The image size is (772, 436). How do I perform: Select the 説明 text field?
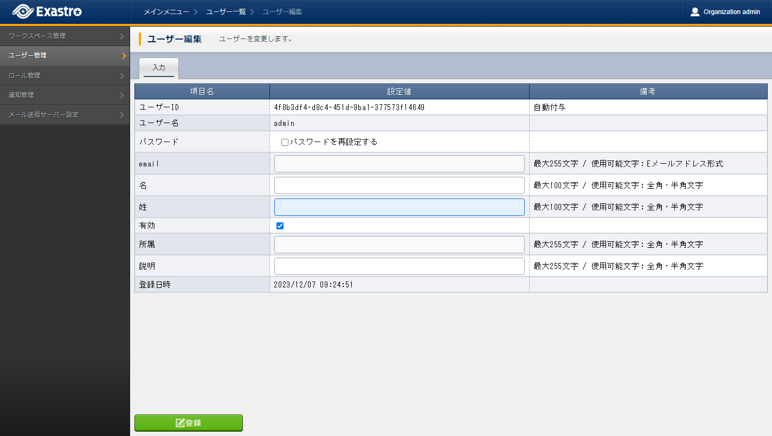pyautogui.click(x=399, y=266)
